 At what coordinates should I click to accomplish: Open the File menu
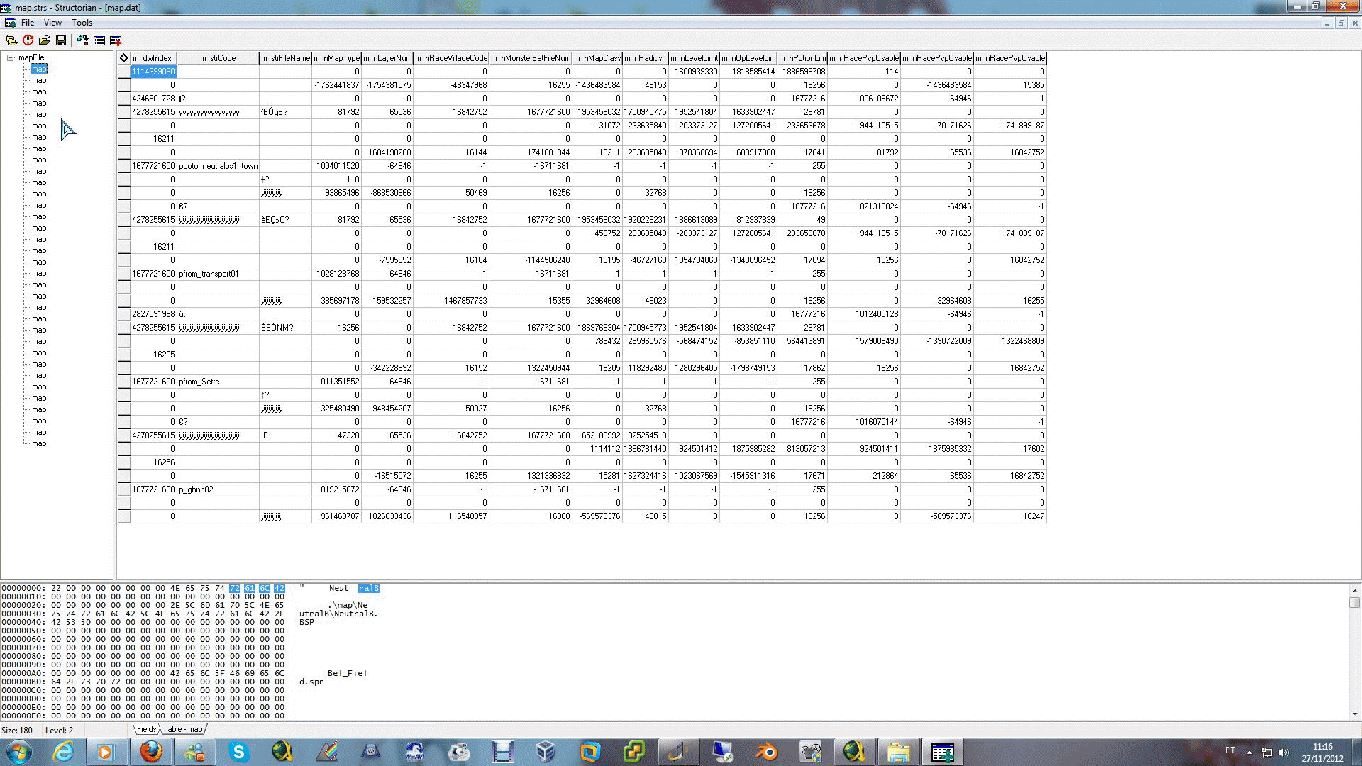pyautogui.click(x=28, y=23)
